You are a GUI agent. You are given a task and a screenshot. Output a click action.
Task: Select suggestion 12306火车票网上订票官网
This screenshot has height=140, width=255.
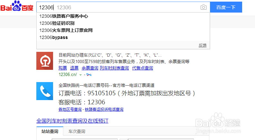pos(123,30)
